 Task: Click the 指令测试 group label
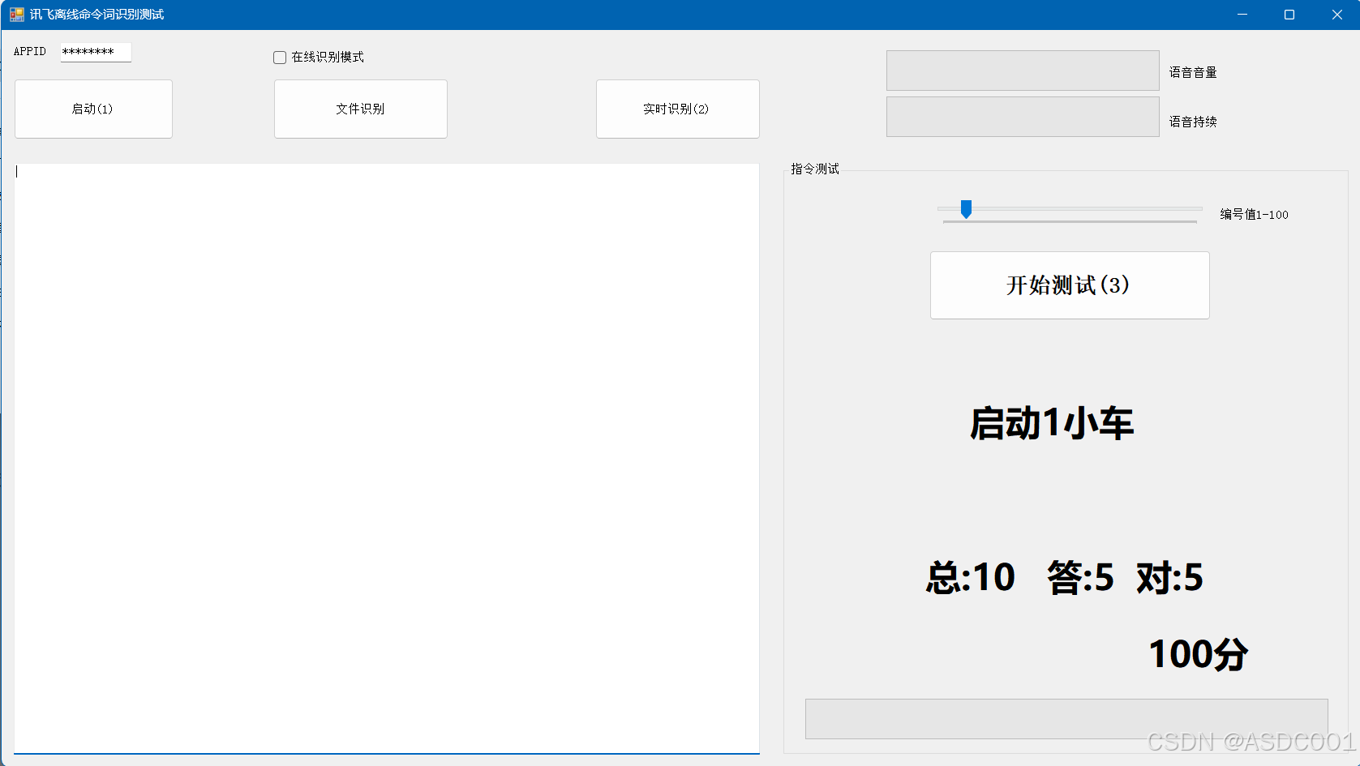(x=815, y=169)
